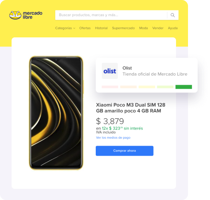Open the Ayuda menu item
This screenshot has height=200, width=210.
[x=173, y=28]
